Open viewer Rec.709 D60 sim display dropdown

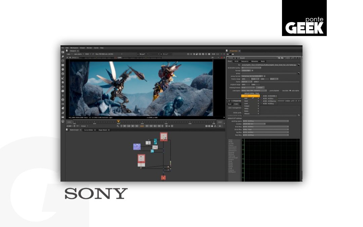(x=109, y=54)
